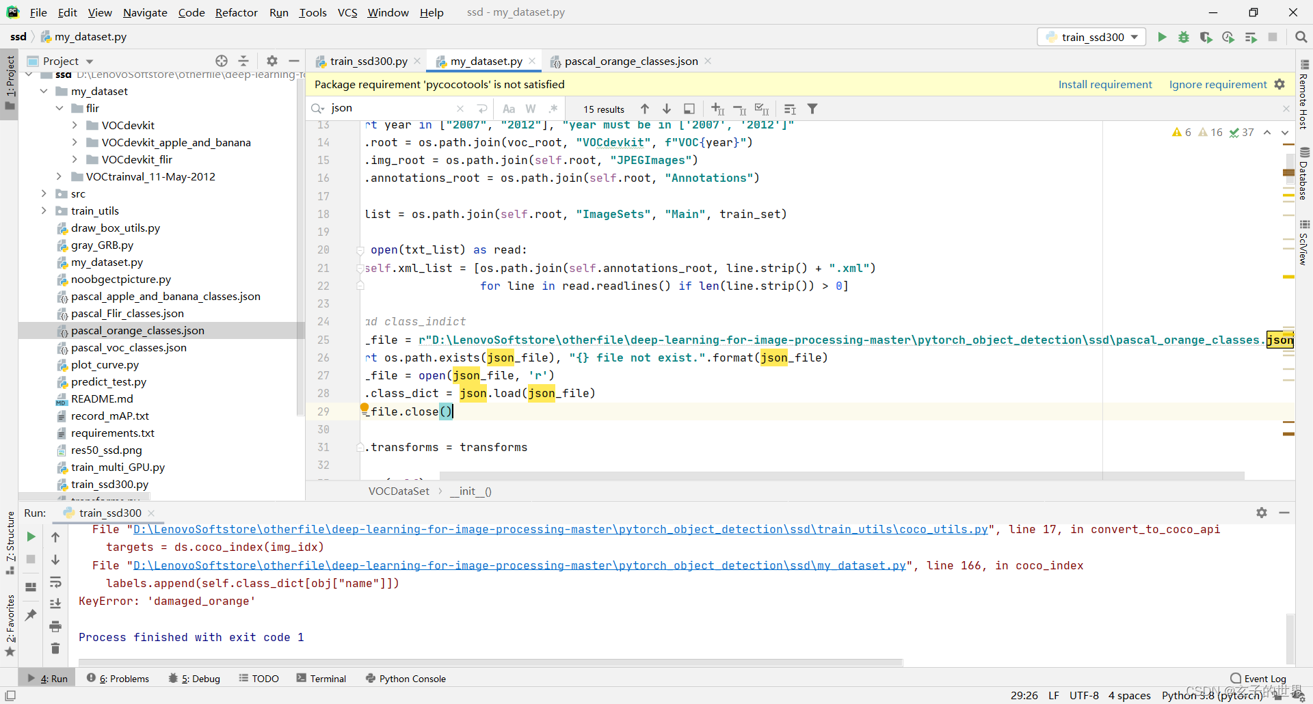This screenshot has height=704, width=1313.
Task: Toggle Regex mode in search
Action: tap(553, 109)
